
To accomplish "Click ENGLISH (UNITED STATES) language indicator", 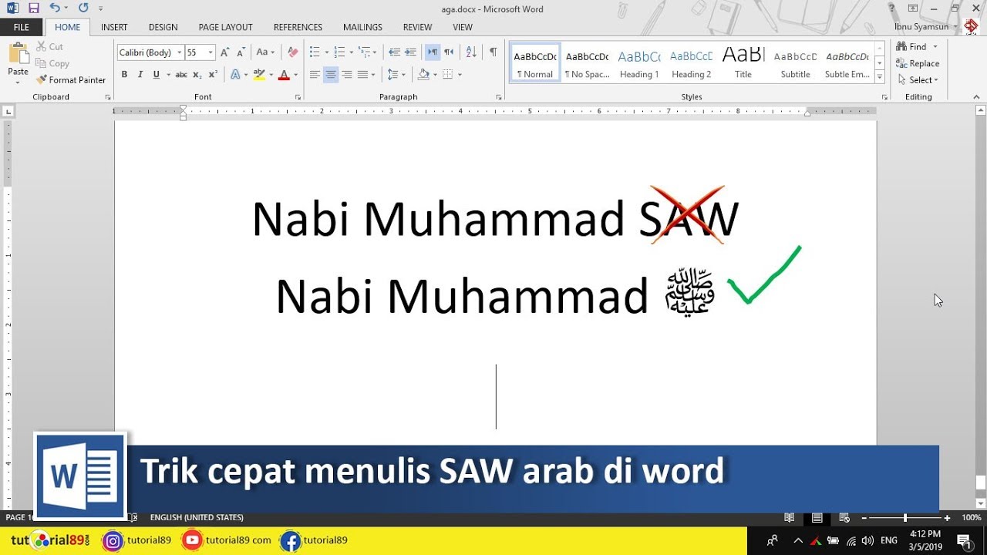I will [x=197, y=518].
